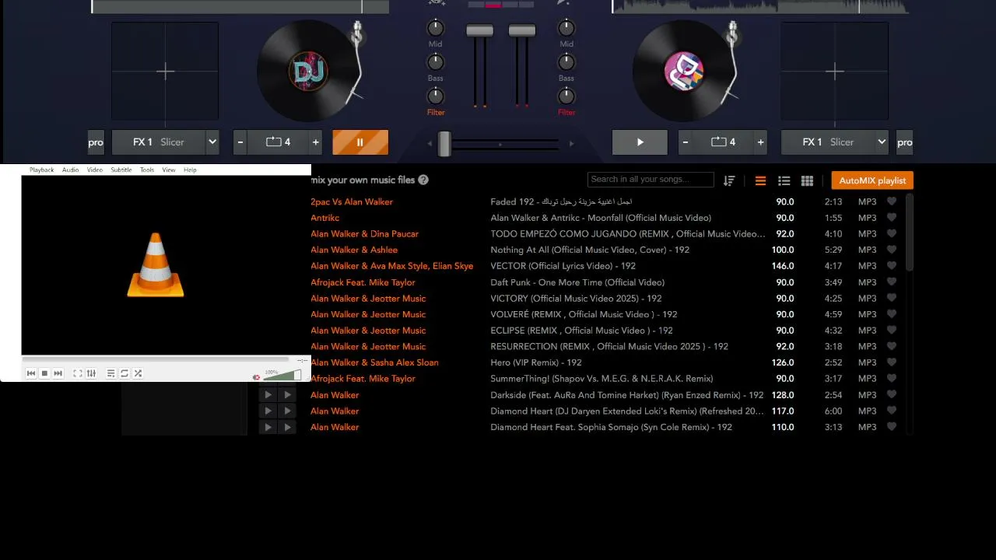
Task: Favorite the Moonfall track
Action: (x=892, y=218)
